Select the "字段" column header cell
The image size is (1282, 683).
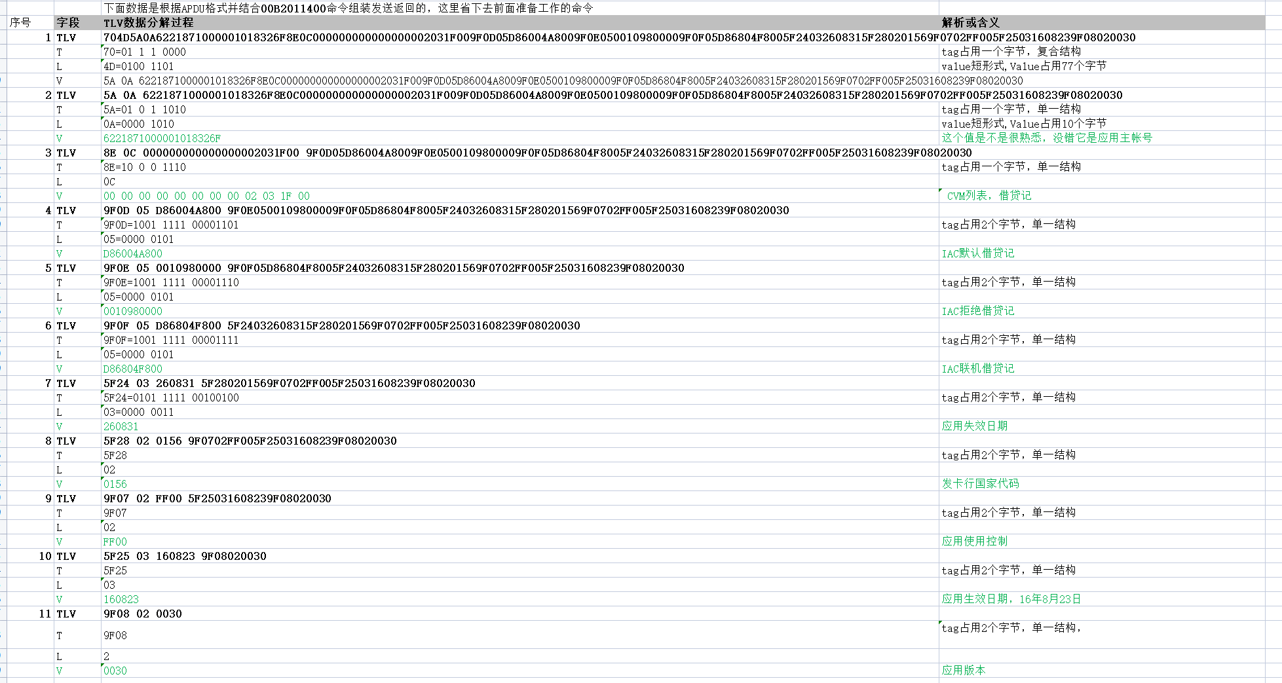pyautogui.click(x=67, y=23)
